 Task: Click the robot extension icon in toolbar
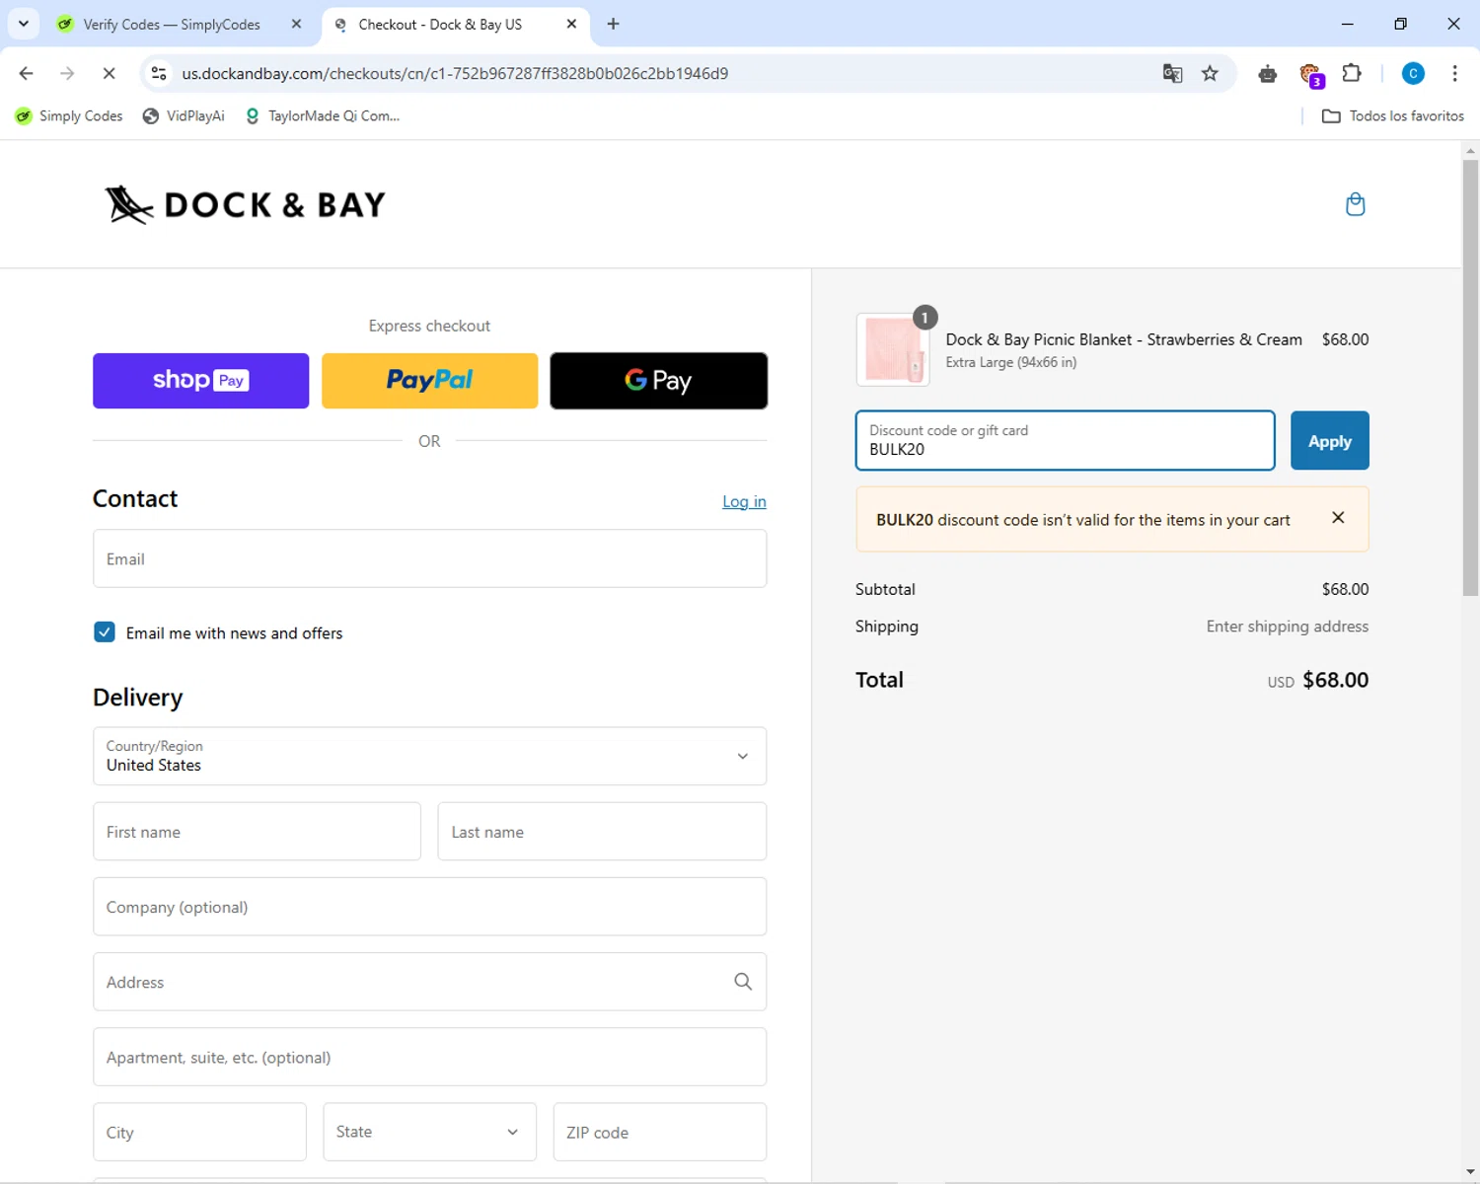(x=1268, y=73)
